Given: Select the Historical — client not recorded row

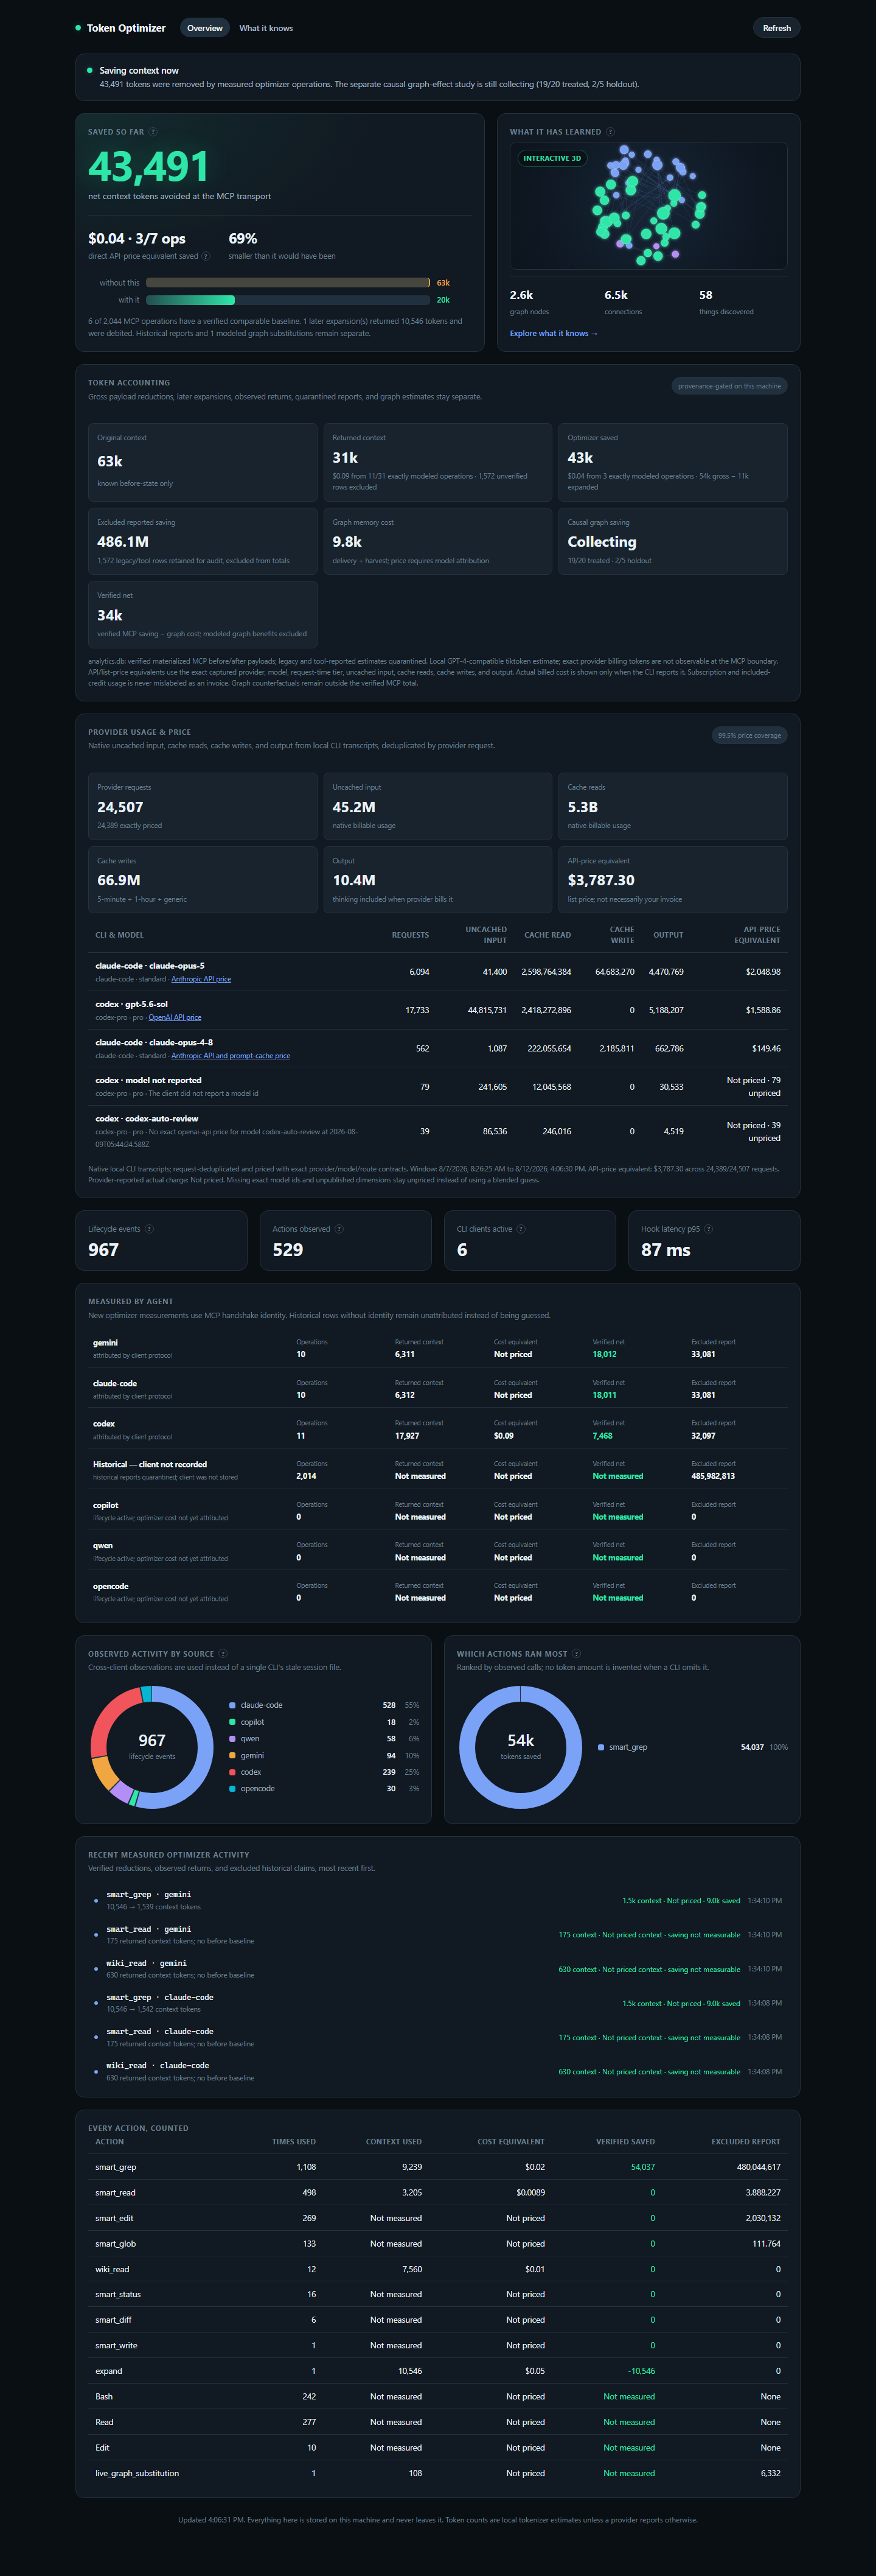Looking at the screenshot, I should pos(437,1470).
